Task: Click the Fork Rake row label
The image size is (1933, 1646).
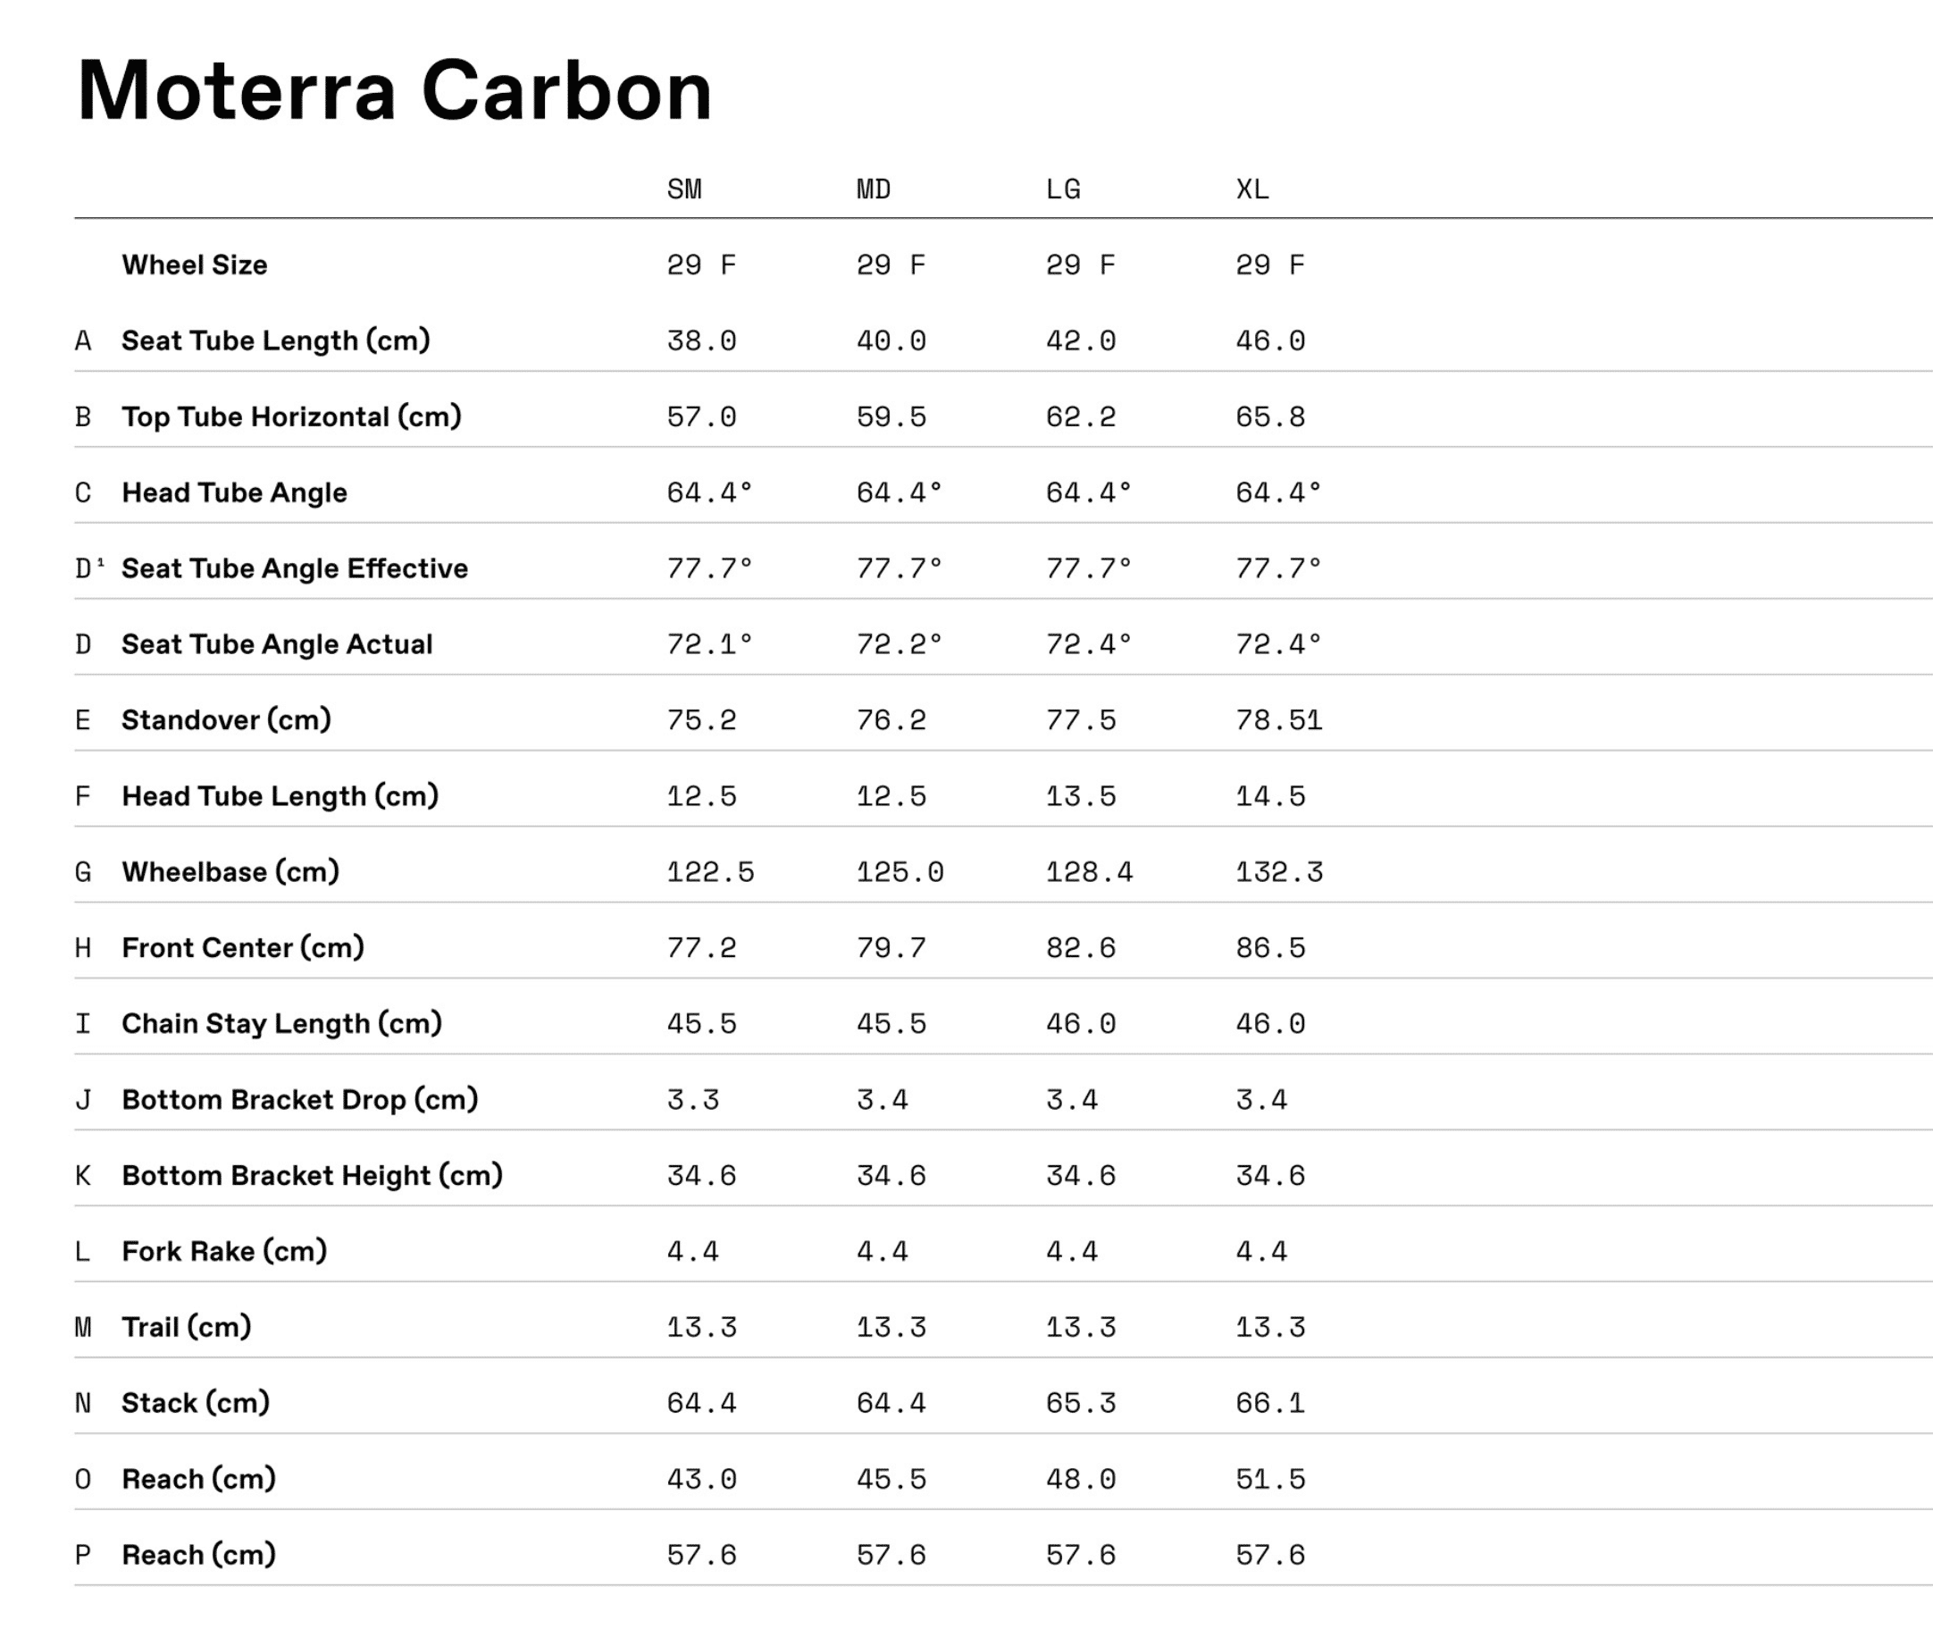Action: tap(224, 1251)
